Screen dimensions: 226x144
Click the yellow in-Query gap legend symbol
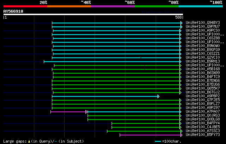point(29,142)
